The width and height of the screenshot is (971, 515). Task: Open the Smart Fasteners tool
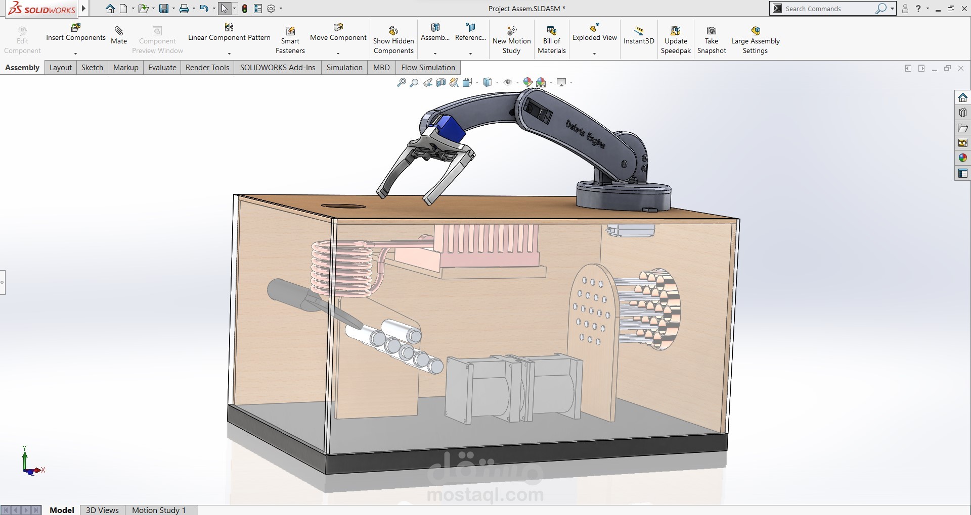290,38
